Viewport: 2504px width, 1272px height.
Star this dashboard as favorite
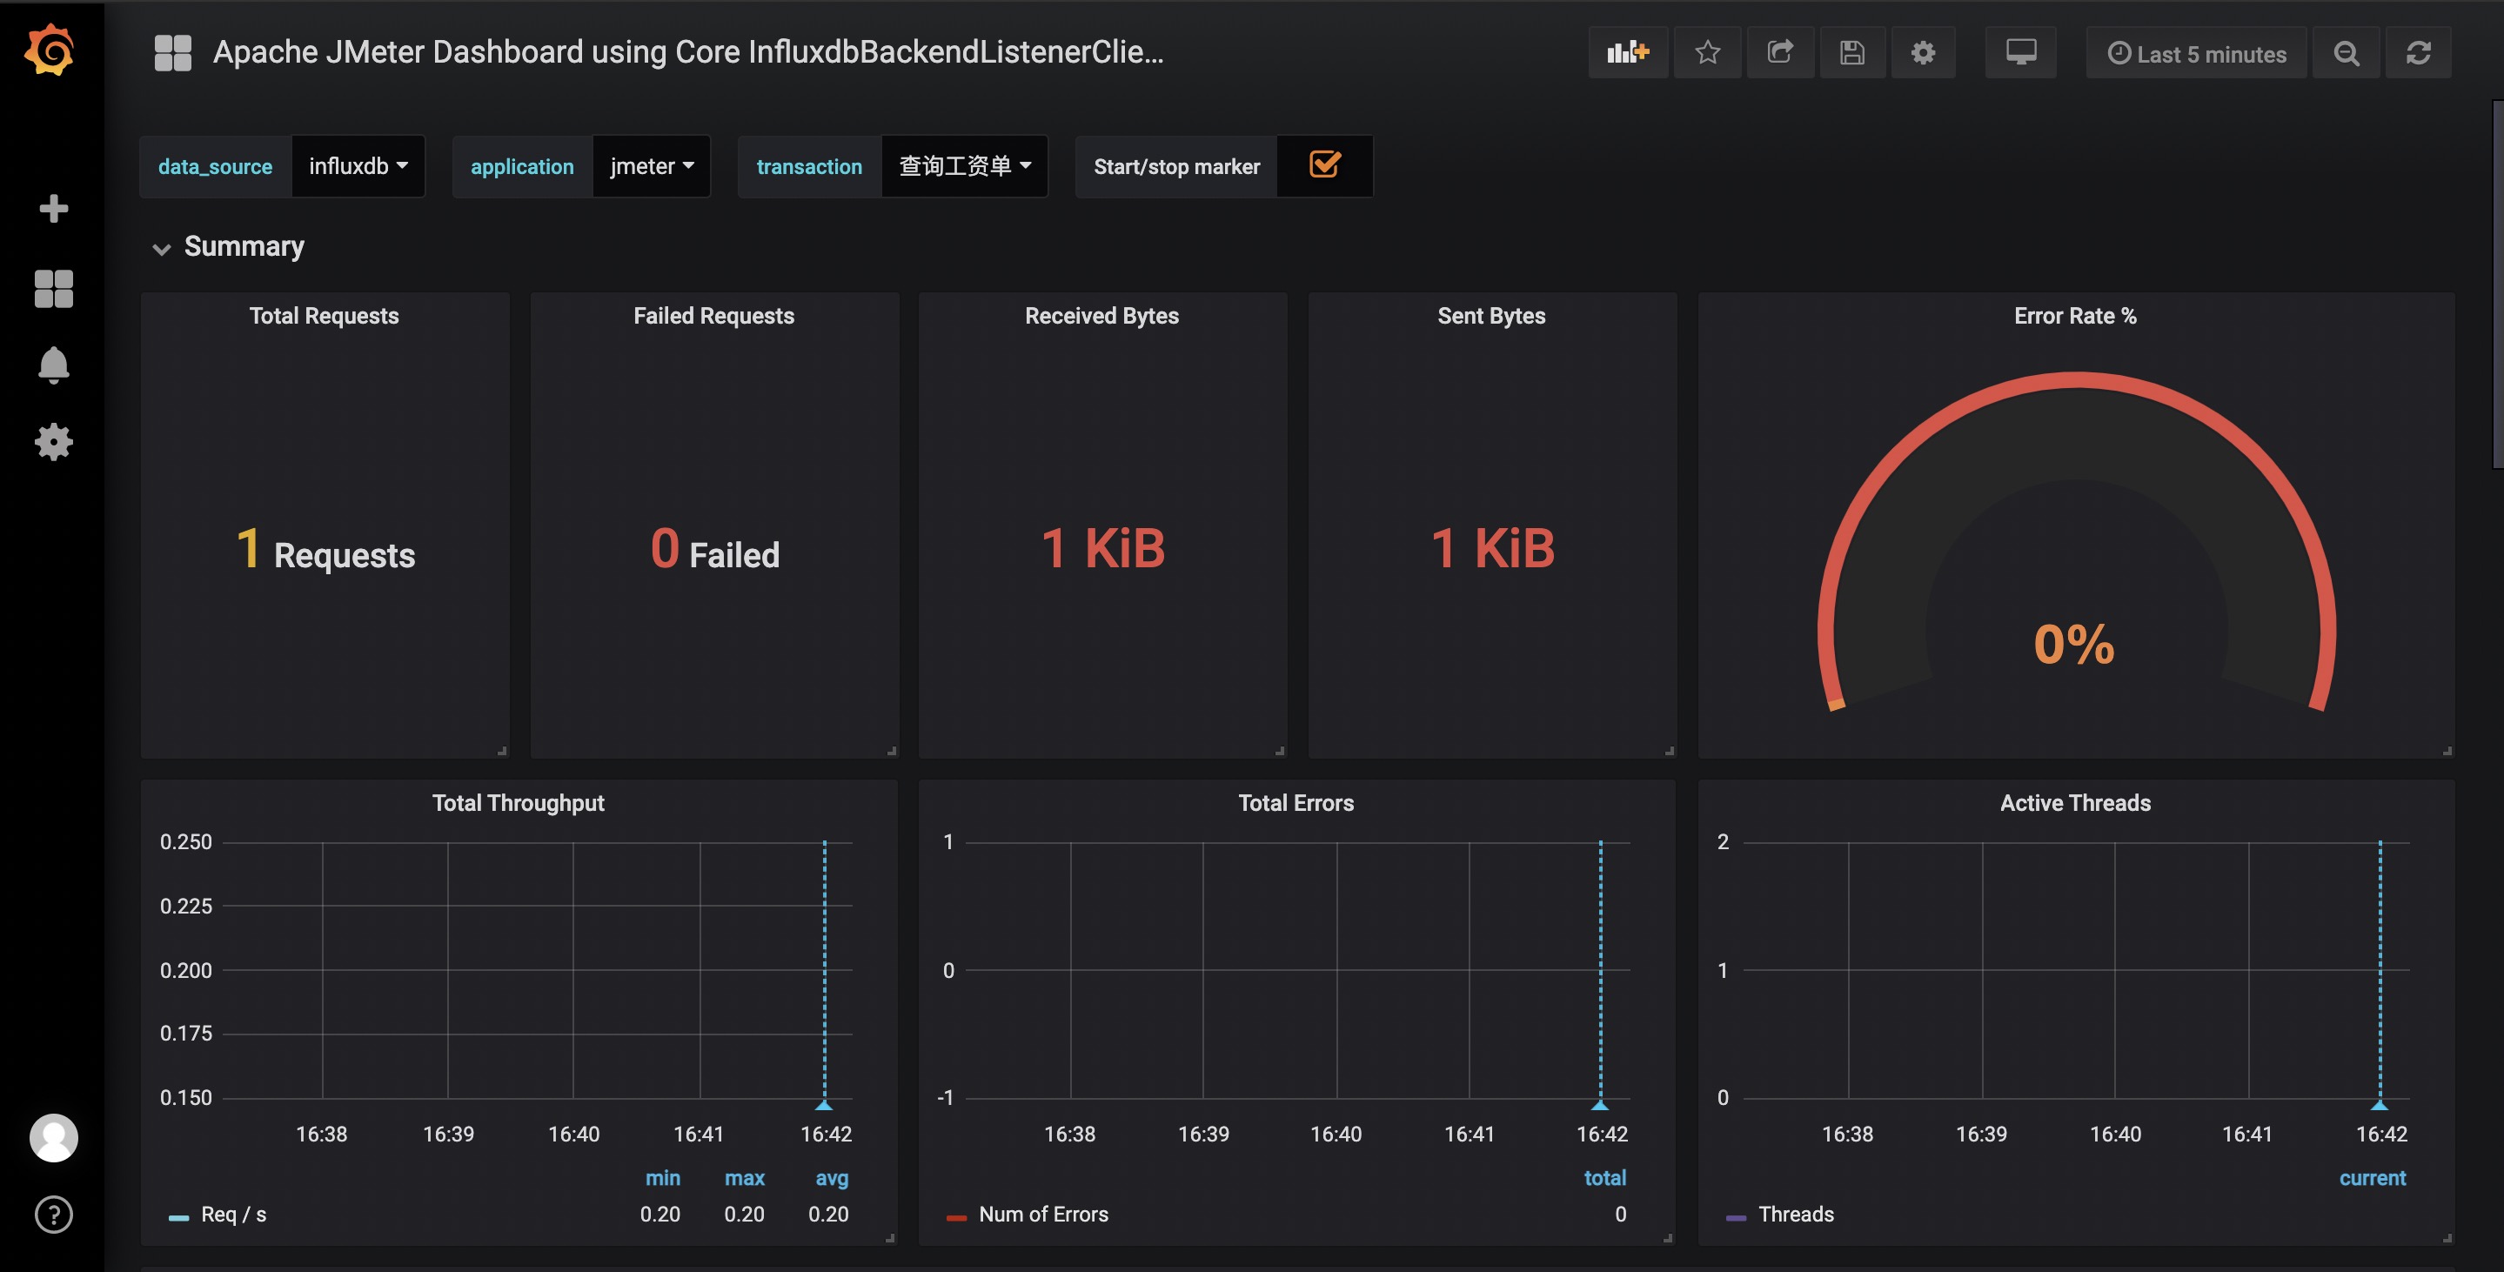[1708, 52]
